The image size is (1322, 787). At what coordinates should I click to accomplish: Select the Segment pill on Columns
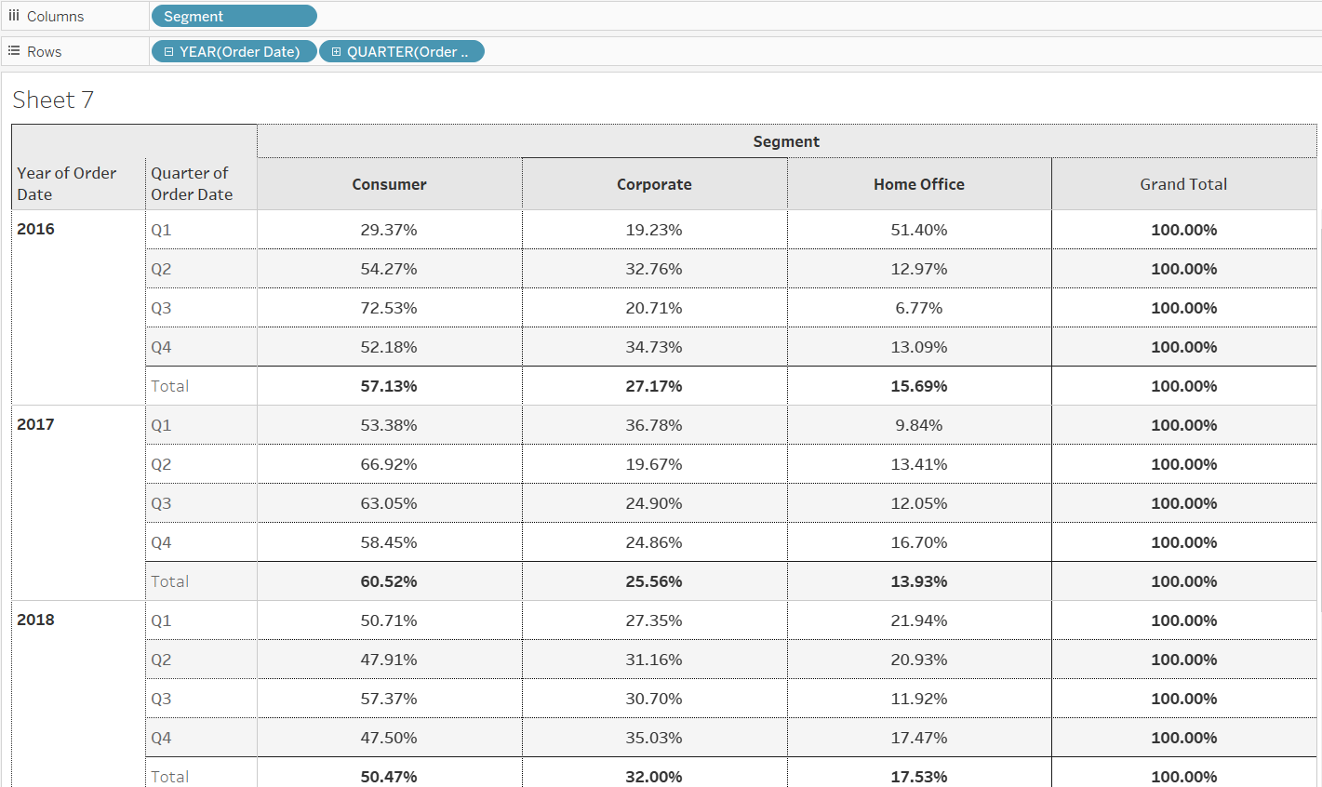pyautogui.click(x=233, y=17)
